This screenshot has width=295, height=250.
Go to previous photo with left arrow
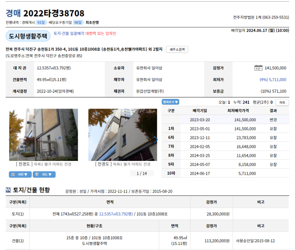coord(10,139)
